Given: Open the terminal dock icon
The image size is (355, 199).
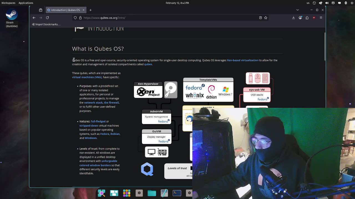Looking at the screenshot, I should (x=177, y=193).
